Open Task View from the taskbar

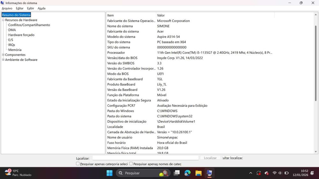[177, 173]
